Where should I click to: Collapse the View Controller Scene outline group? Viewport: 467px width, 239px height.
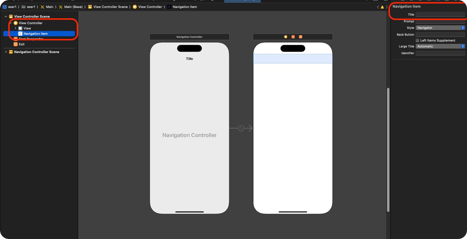(6, 17)
